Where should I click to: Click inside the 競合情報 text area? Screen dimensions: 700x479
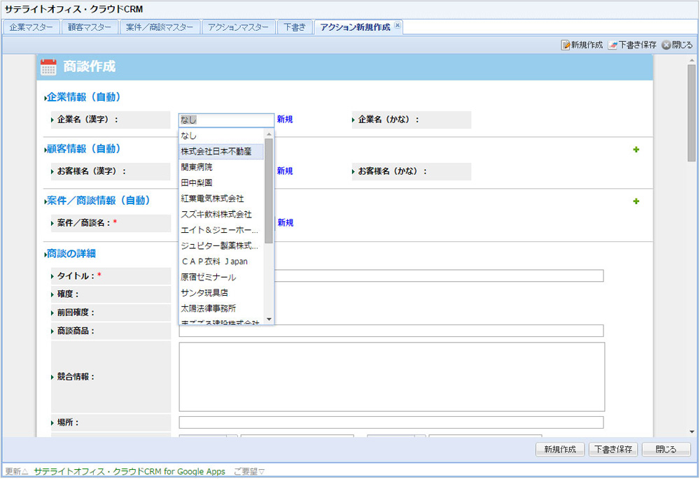pos(391,377)
